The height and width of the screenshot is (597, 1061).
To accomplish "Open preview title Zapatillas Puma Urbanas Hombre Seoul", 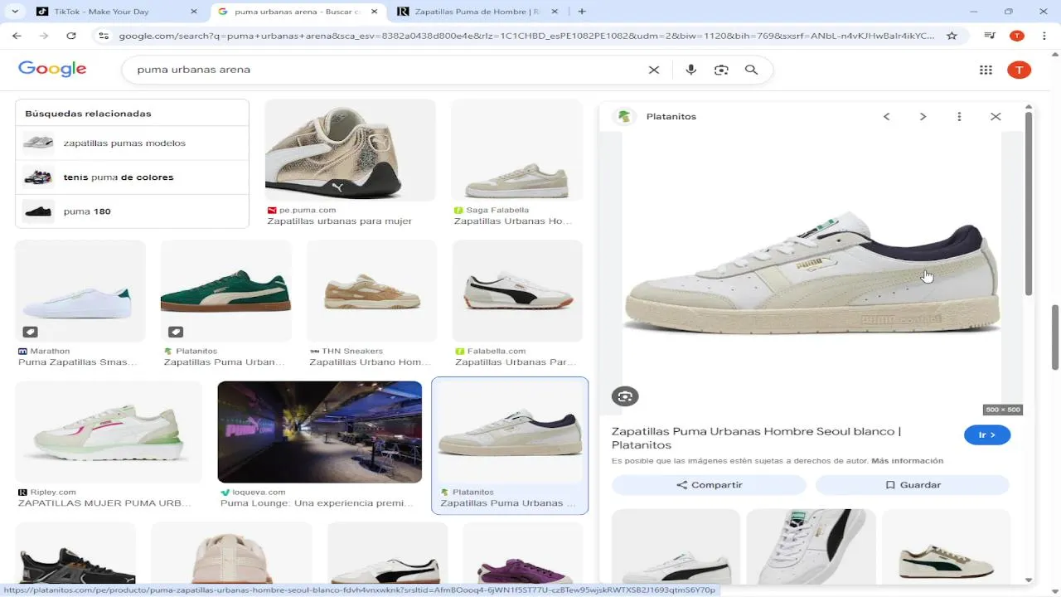I will click(x=756, y=438).
